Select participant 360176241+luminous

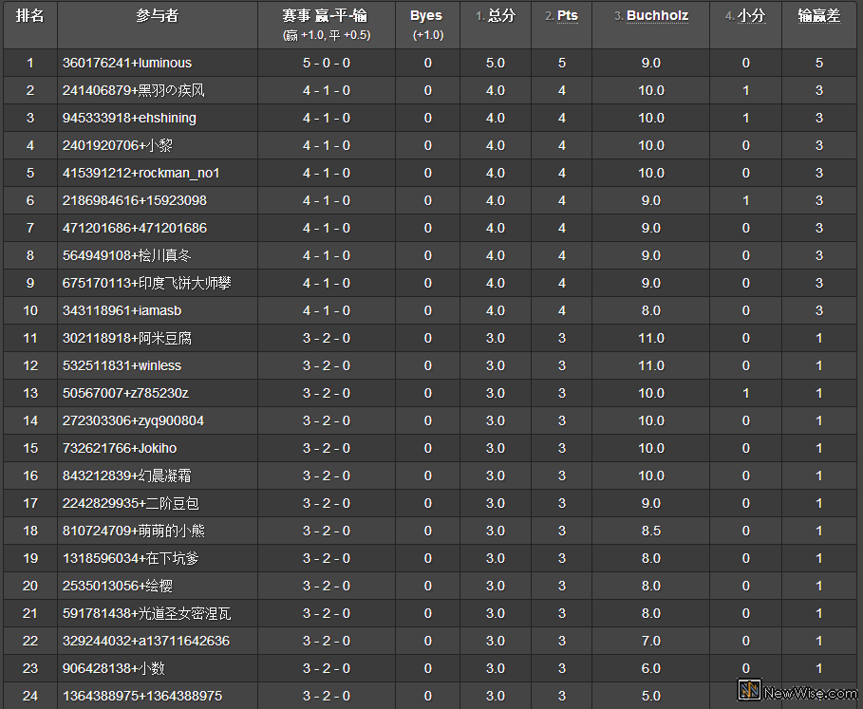click(127, 63)
